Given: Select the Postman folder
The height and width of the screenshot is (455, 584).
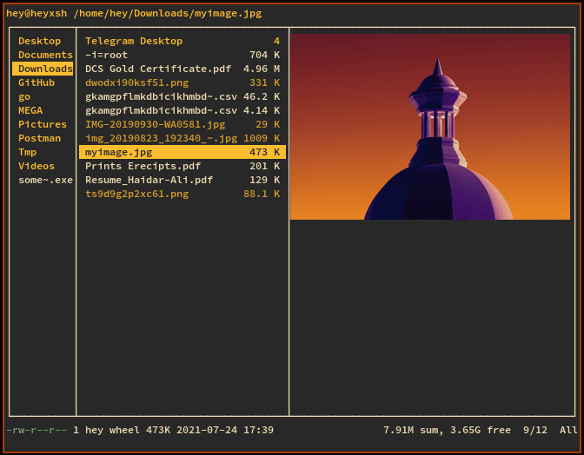Looking at the screenshot, I should pos(39,138).
